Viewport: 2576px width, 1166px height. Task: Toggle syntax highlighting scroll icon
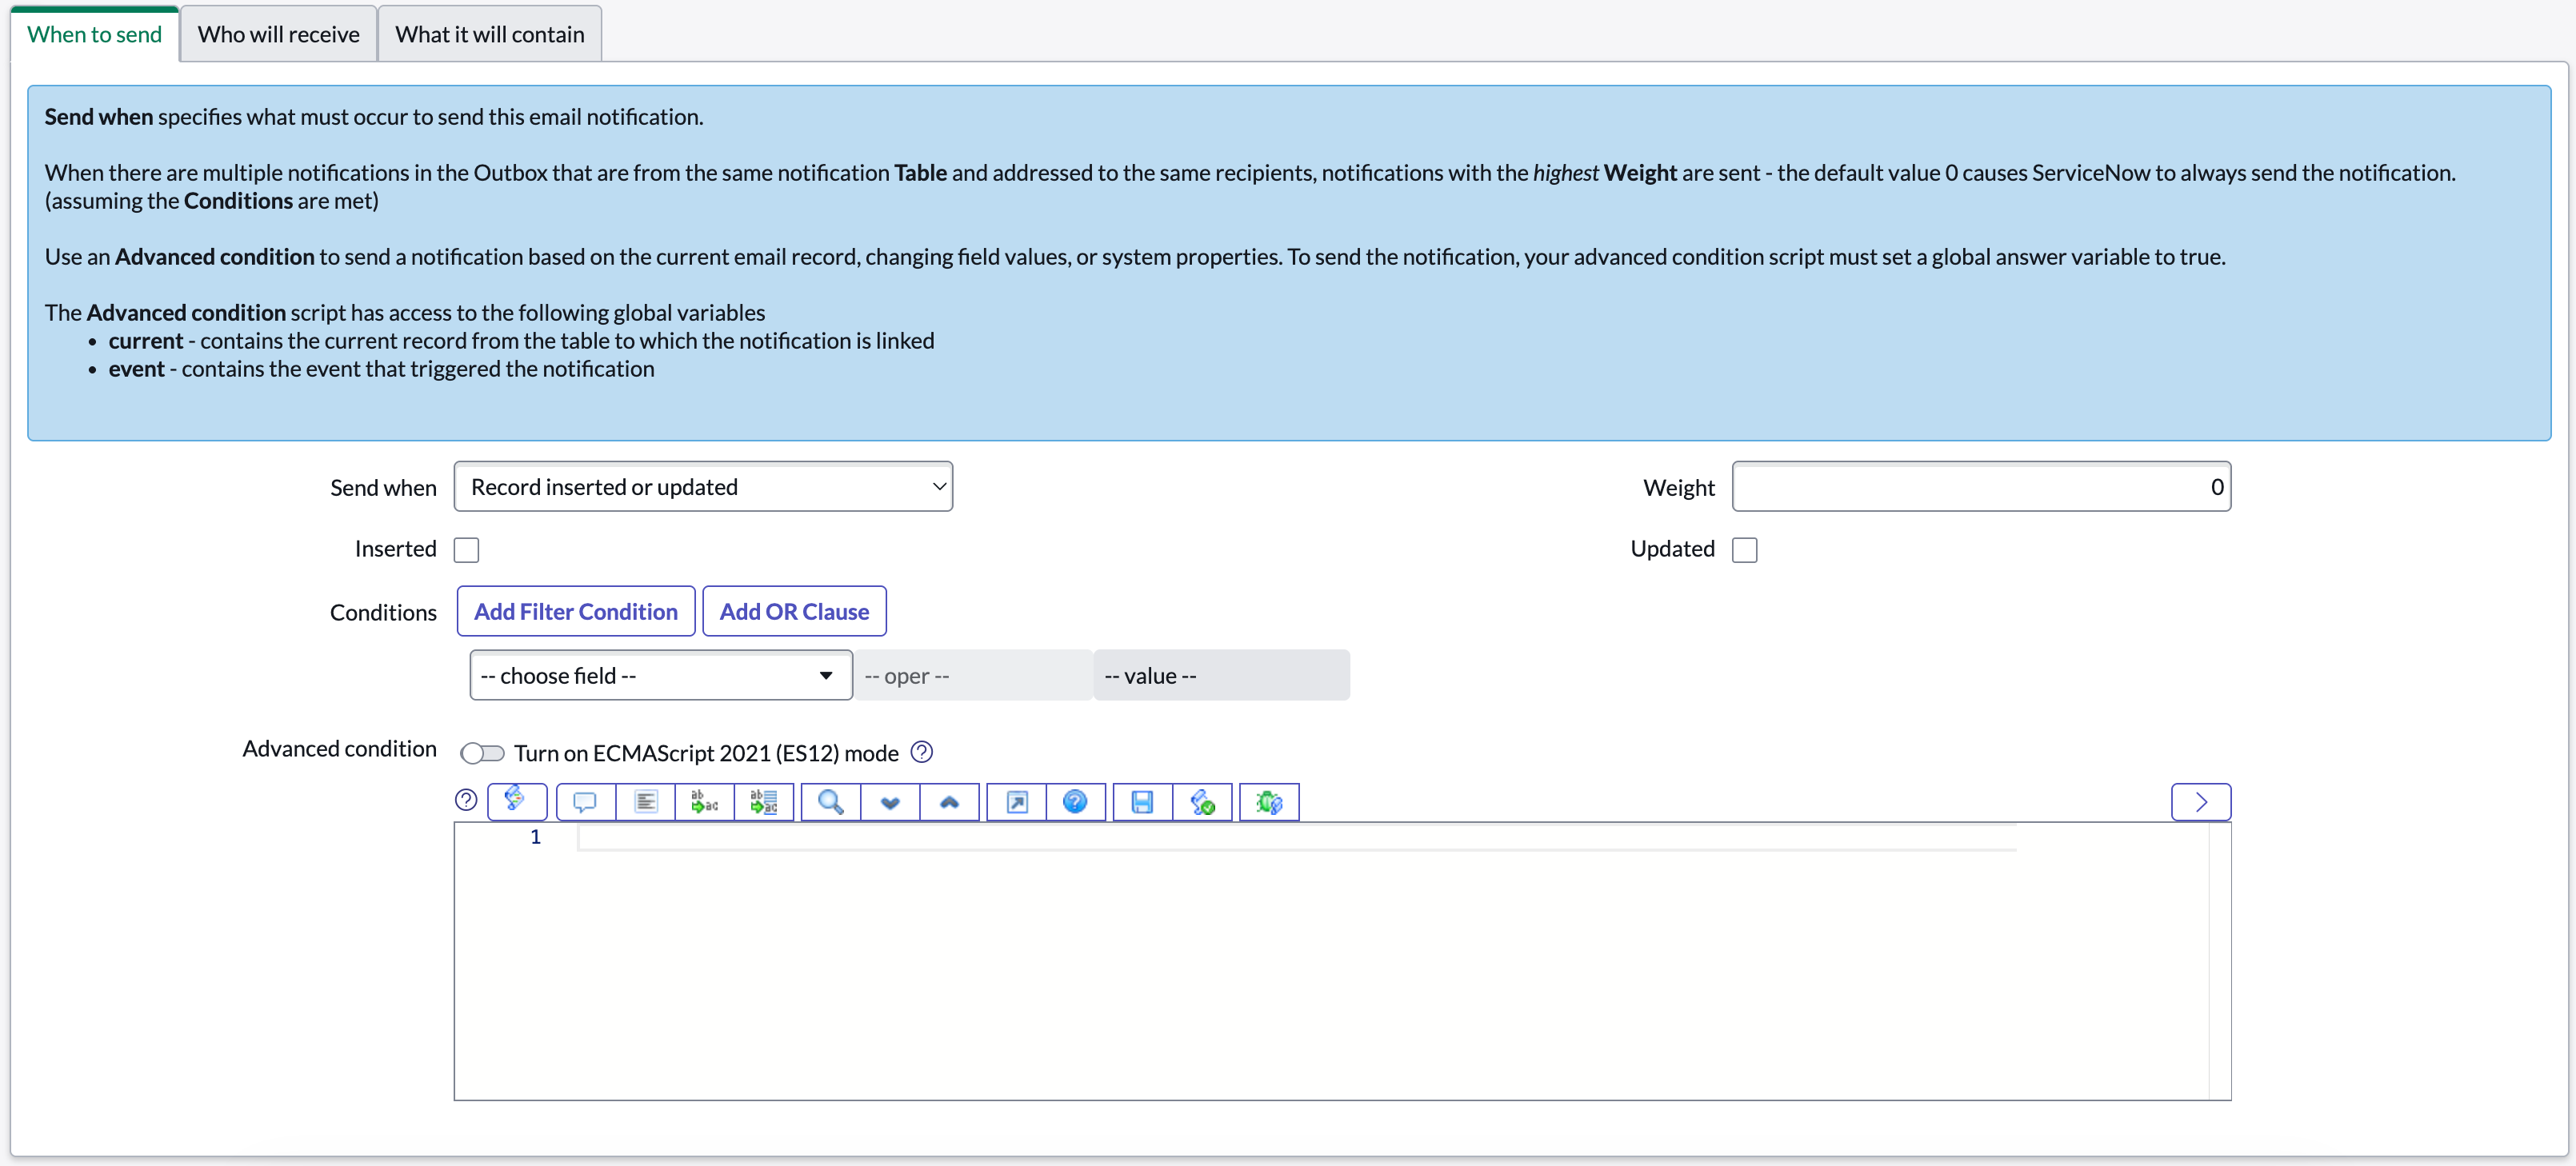tap(516, 801)
